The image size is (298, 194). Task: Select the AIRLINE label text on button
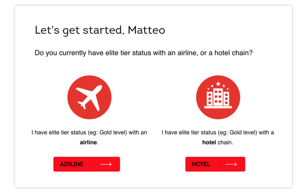pyautogui.click(x=72, y=164)
